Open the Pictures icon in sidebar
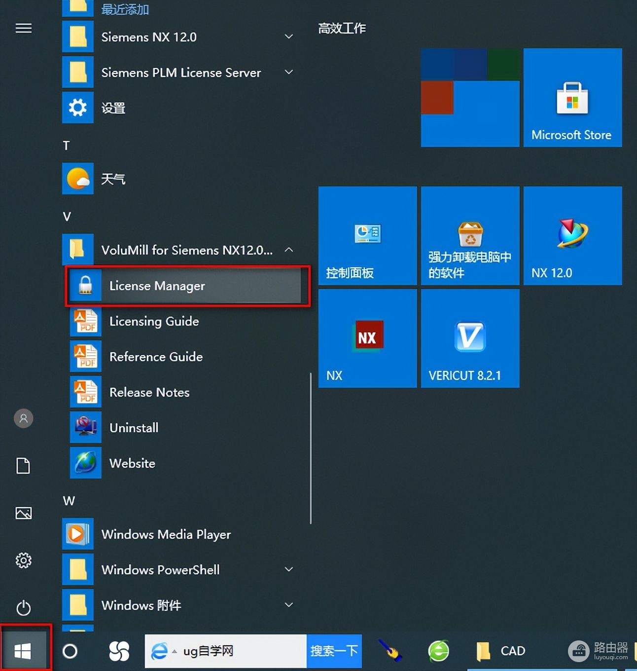Image resolution: width=637 pixels, height=671 pixels. tap(23, 513)
